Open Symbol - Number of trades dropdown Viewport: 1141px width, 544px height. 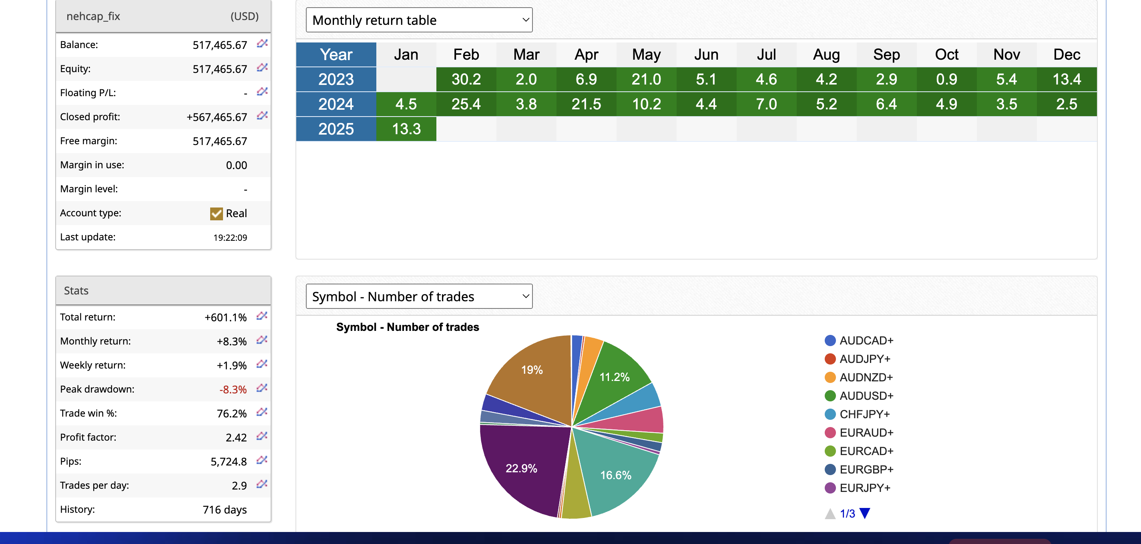click(x=419, y=296)
